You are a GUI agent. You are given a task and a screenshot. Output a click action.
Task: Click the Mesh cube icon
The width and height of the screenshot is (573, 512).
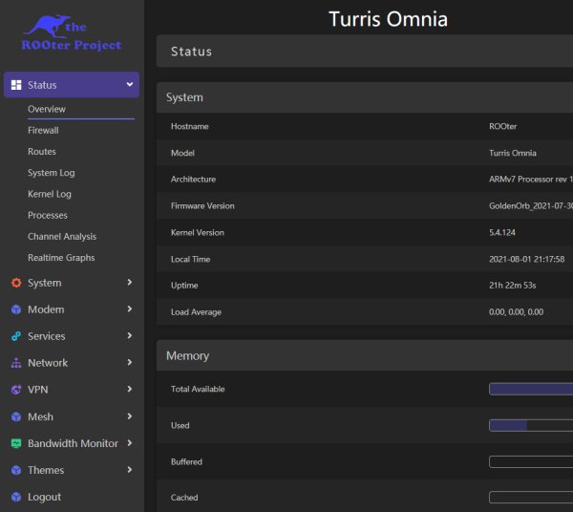16,416
